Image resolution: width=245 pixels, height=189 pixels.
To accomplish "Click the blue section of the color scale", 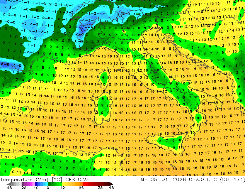I will click(42, 184).
